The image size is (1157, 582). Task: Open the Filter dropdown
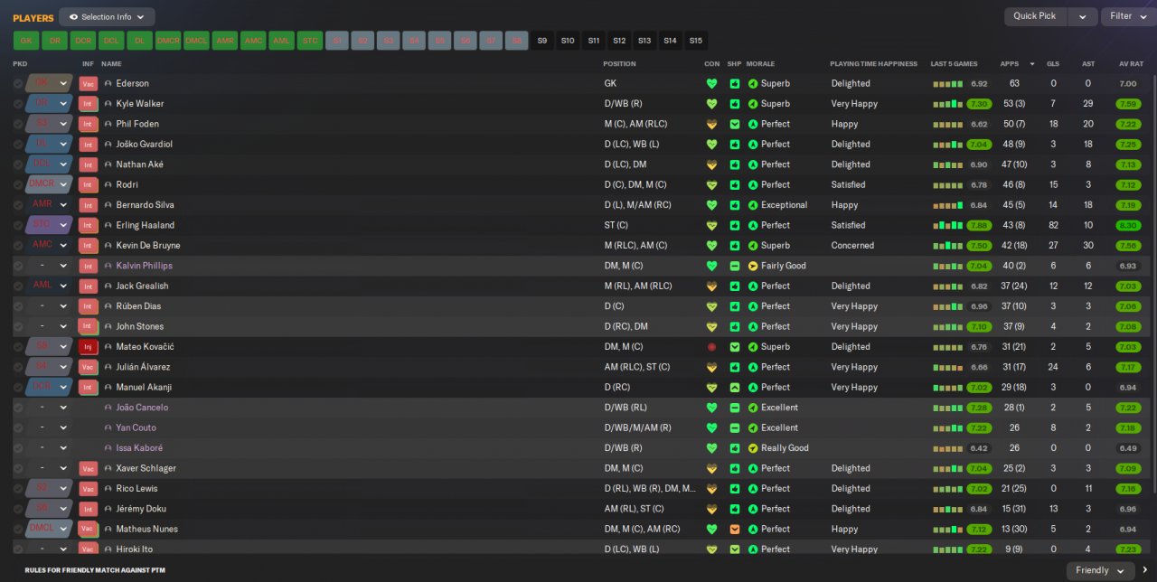(1128, 16)
